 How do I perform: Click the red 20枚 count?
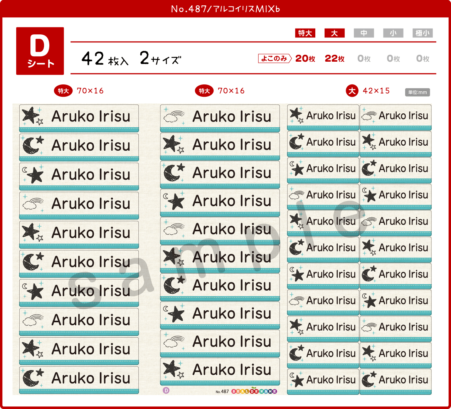pos(305,58)
